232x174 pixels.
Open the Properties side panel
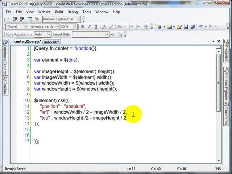tap(226, 51)
